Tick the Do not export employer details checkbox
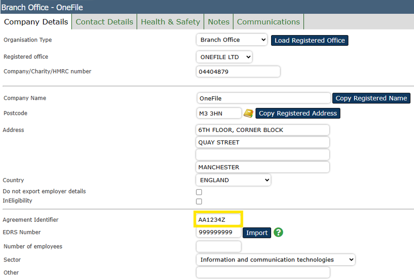The image size is (414, 279). coord(199,192)
